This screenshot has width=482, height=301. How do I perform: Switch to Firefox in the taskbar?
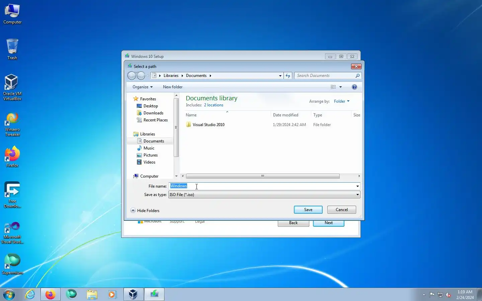click(51, 294)
